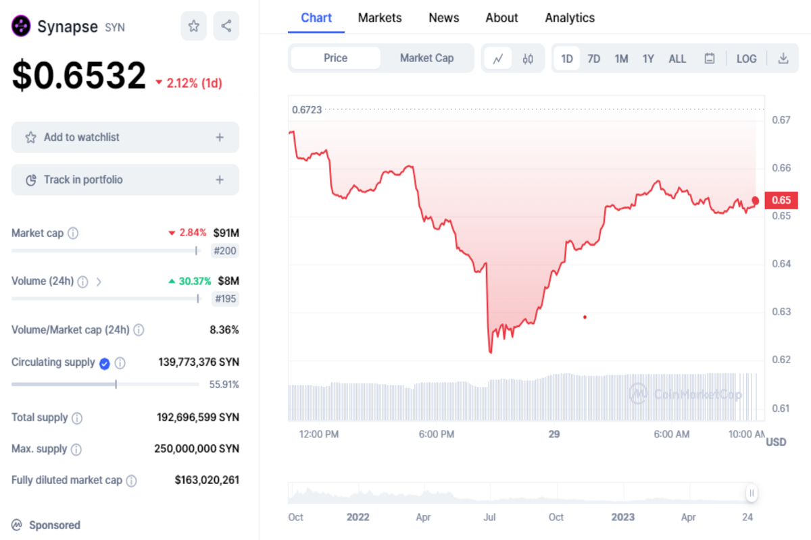Open the Markets tab
Viewport: 811px width, 540px height.
380,18
